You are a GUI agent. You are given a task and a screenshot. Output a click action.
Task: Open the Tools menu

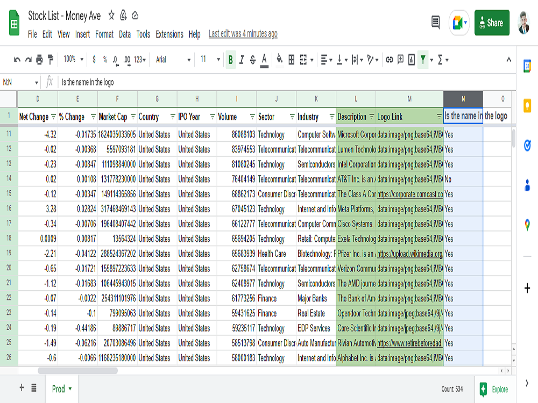click(143, 34)
